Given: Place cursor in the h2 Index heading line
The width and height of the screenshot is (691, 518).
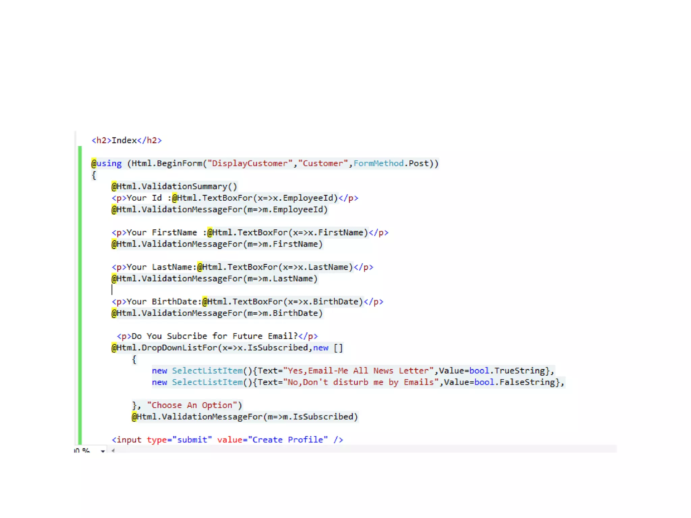Looking at the screenshot, I should (127, 140).
